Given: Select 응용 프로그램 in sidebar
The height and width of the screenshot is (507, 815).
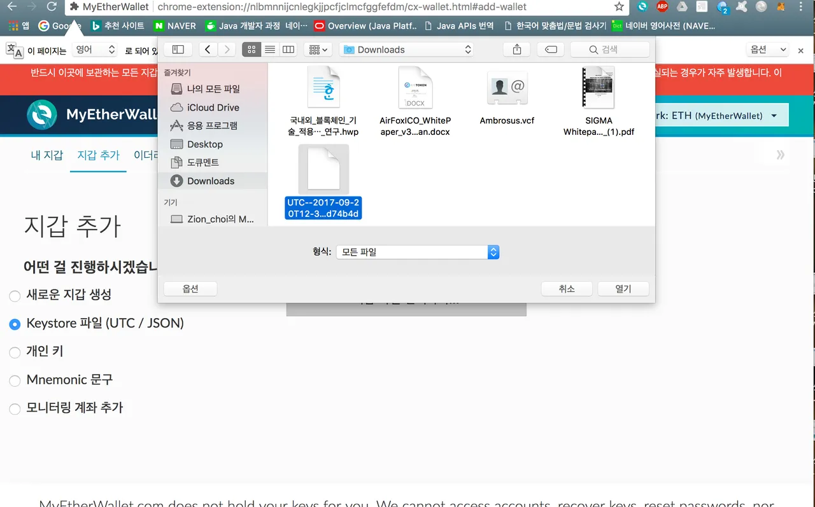Looking at the screenshot, I should [x=213, y=126].
